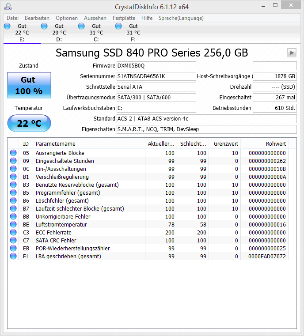
Task: Click the Eigenschaften field
Action: point(207,129)
